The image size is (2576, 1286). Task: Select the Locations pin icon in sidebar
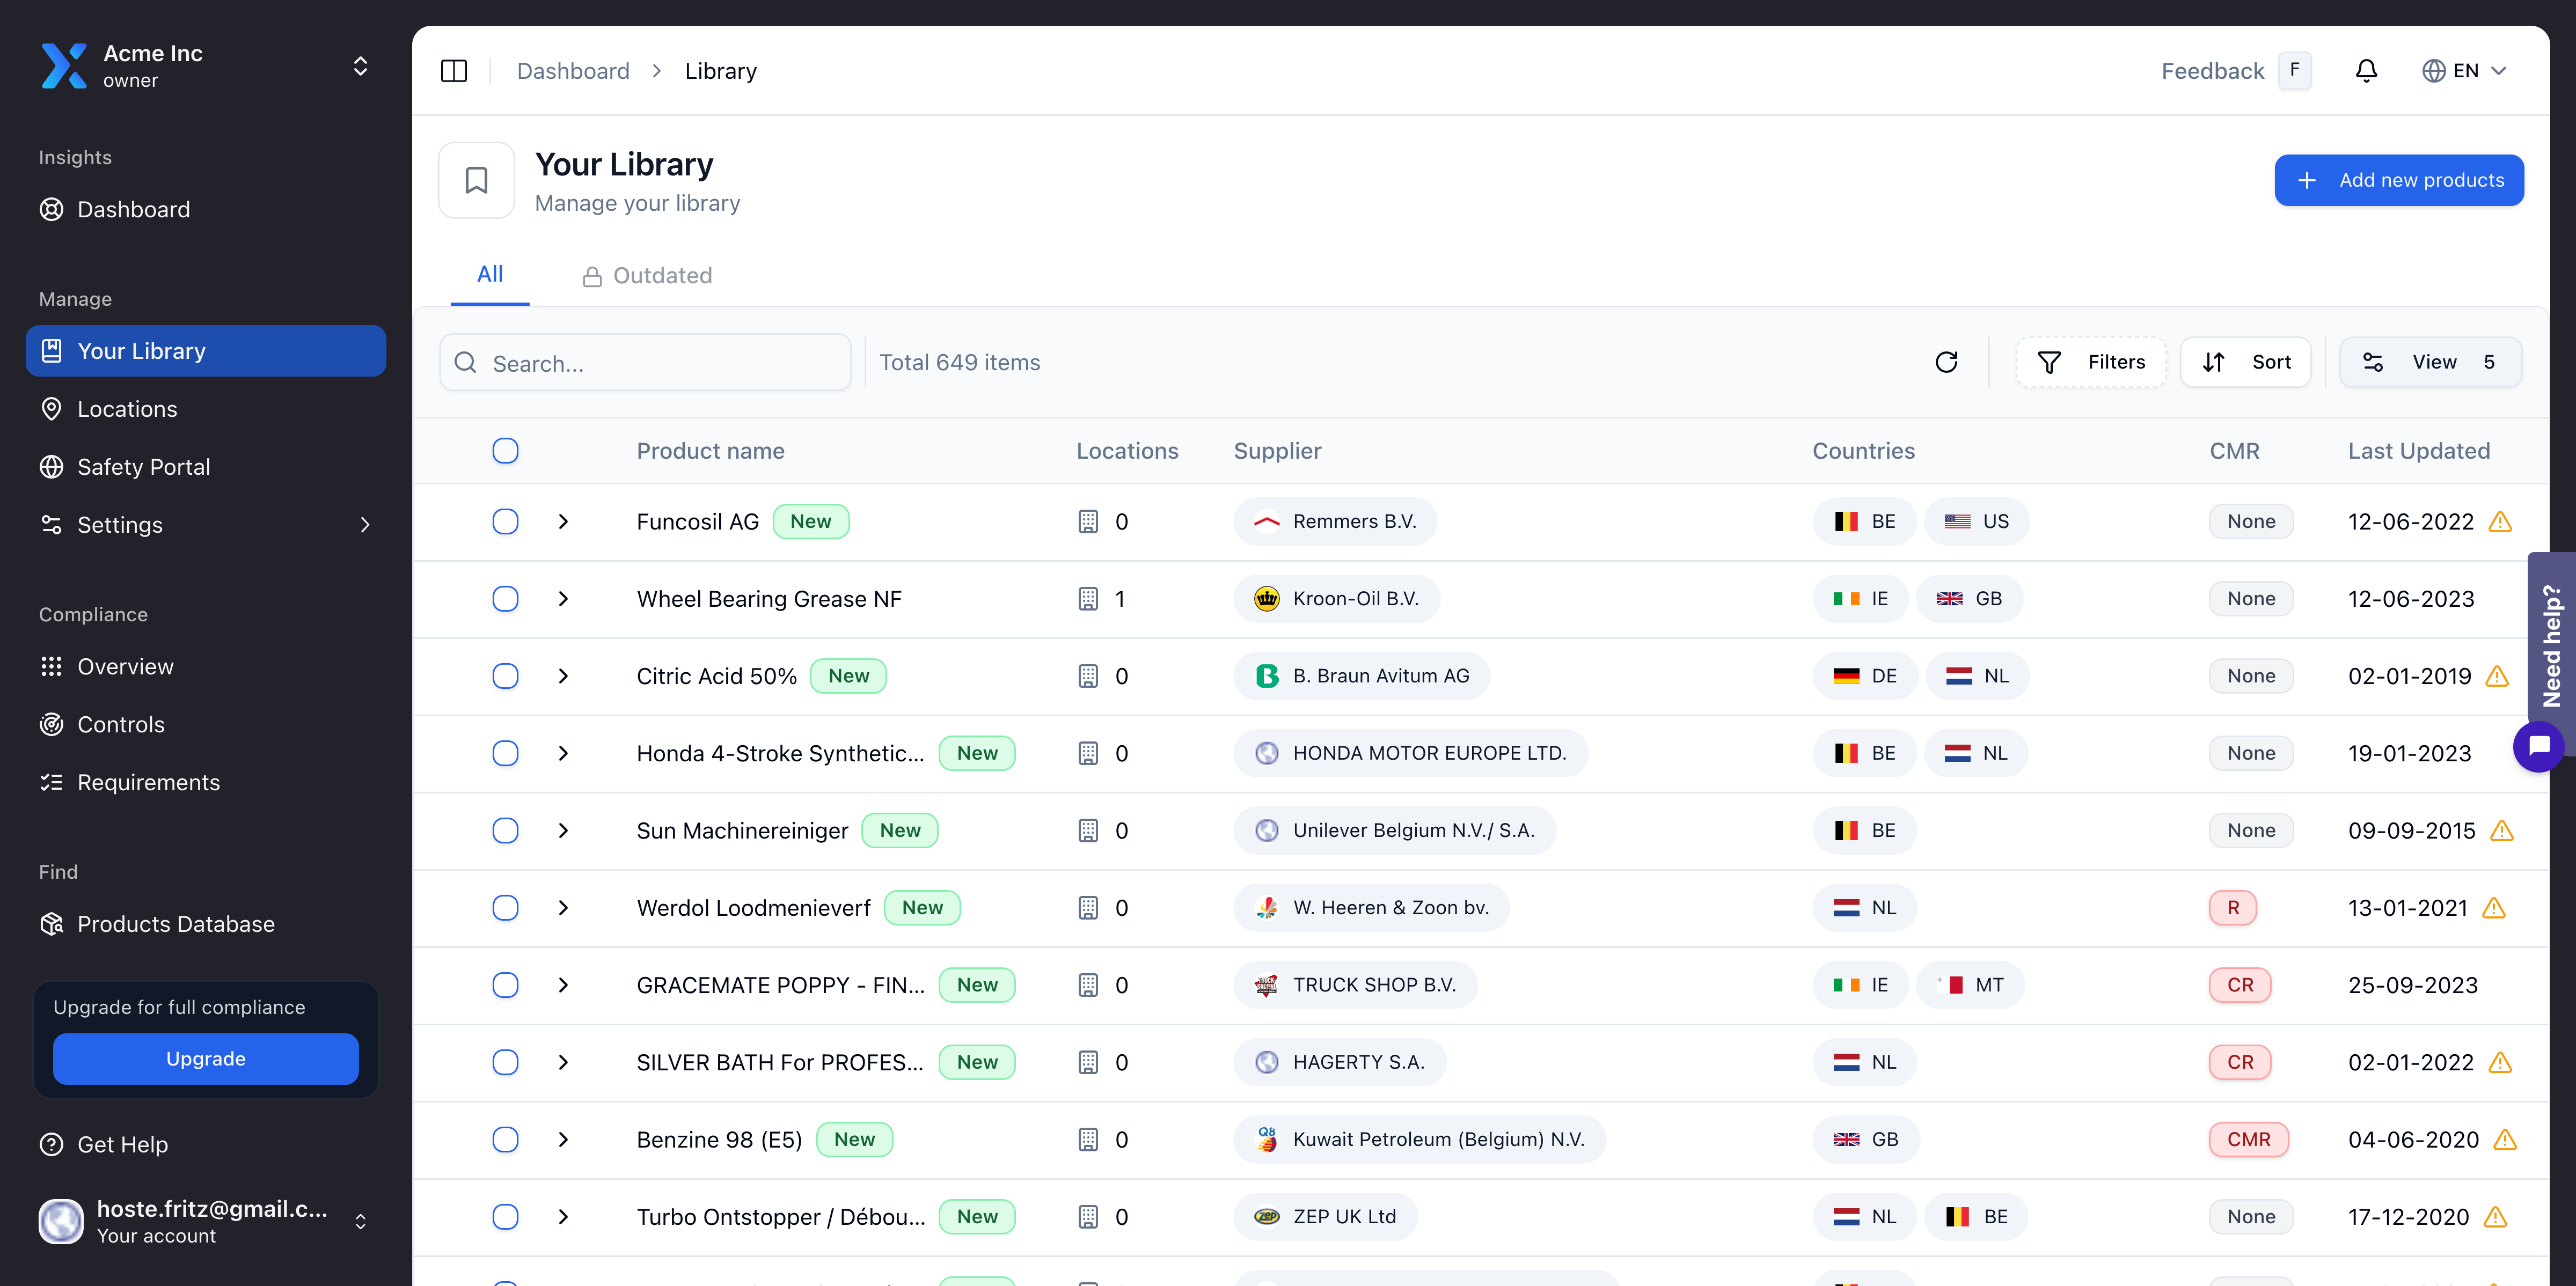[51, 408]
